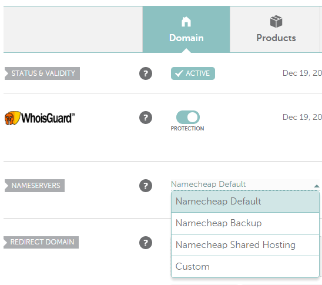Collapse the Namecheap Default nameservers dropdown
322x285 pixels.
click(x=245, y=185)
